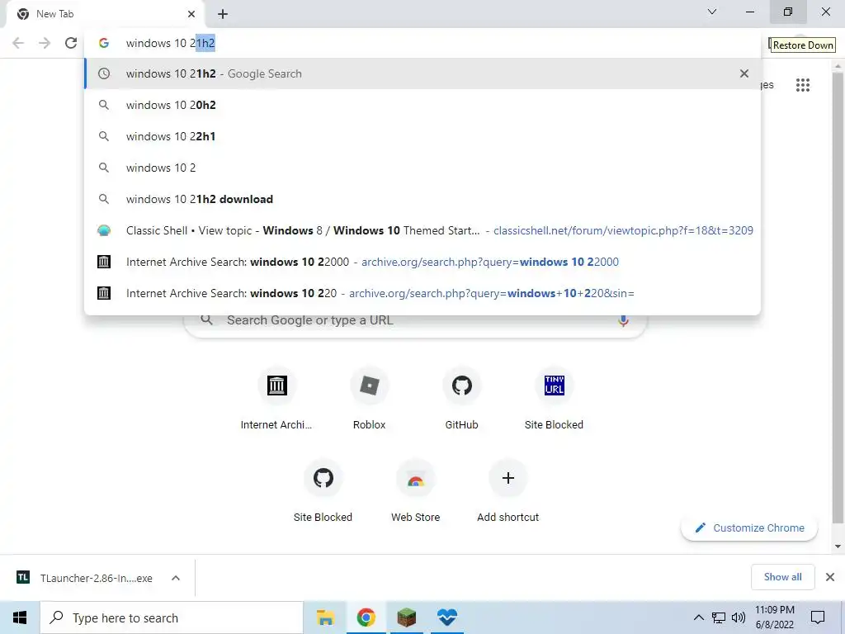Click the browser Forward arrow
Image resolution: width=845 pixels, height=634 pixels.
(x=45, y=43)
